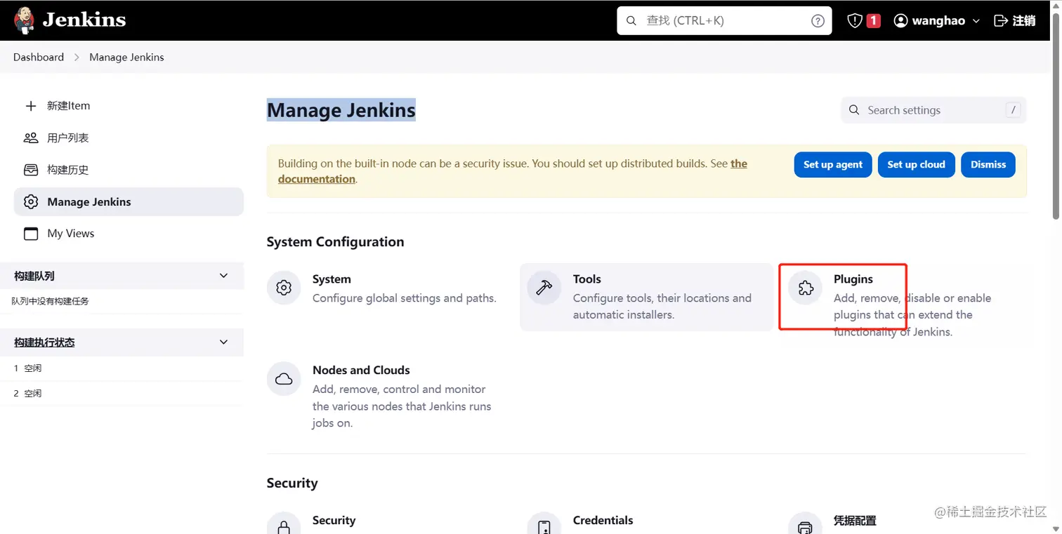Focus the 查找 (CTRL+K) search box
Screen dimensions: 1062x534
tap(724, 21)
